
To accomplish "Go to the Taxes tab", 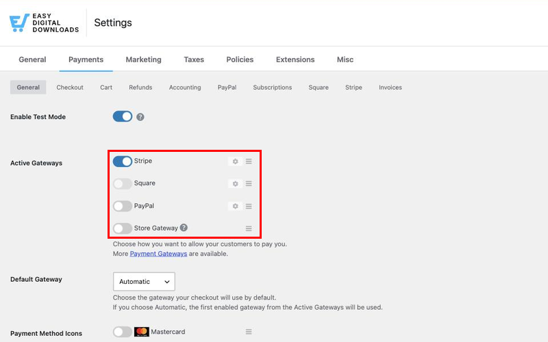I will [194, 60].
